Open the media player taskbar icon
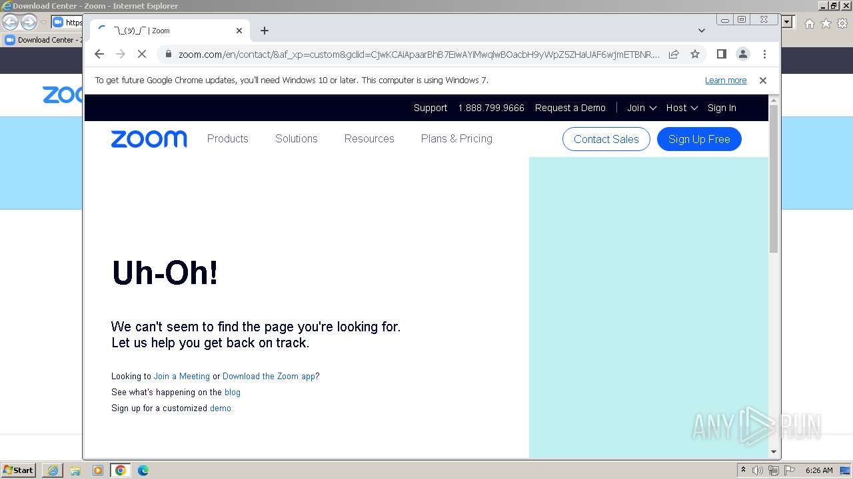 click(98, 470)
